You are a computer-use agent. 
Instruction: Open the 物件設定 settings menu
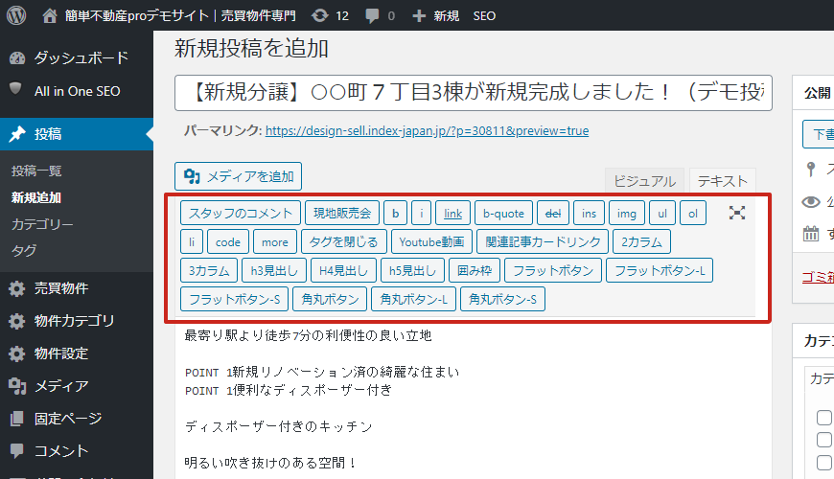coord(61,354)
